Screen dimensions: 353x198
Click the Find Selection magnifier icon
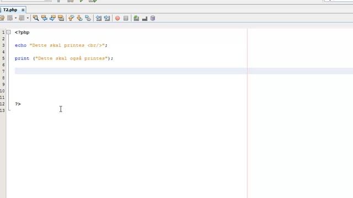pos(35,18)
